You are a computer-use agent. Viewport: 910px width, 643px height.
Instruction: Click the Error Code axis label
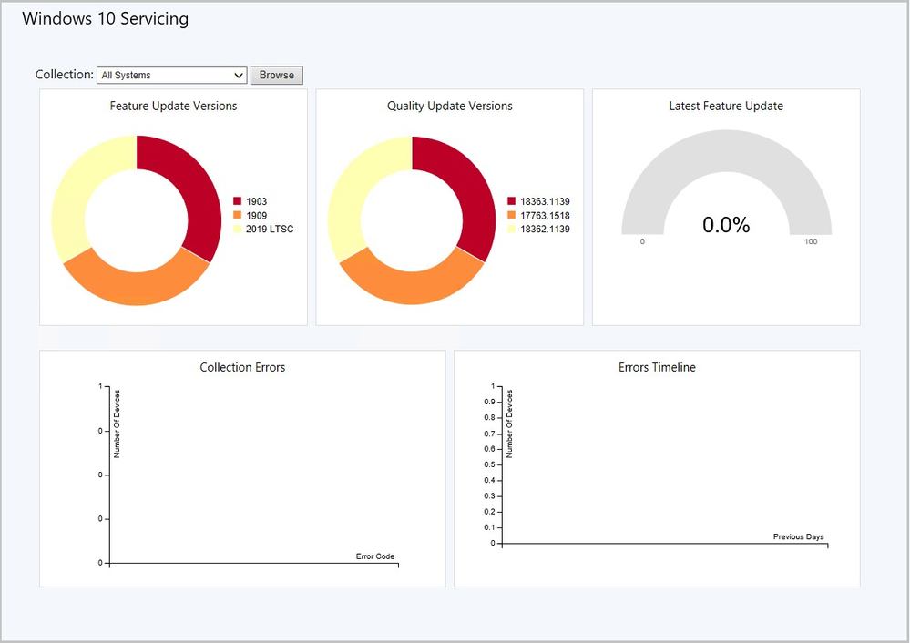pos(375,556)
